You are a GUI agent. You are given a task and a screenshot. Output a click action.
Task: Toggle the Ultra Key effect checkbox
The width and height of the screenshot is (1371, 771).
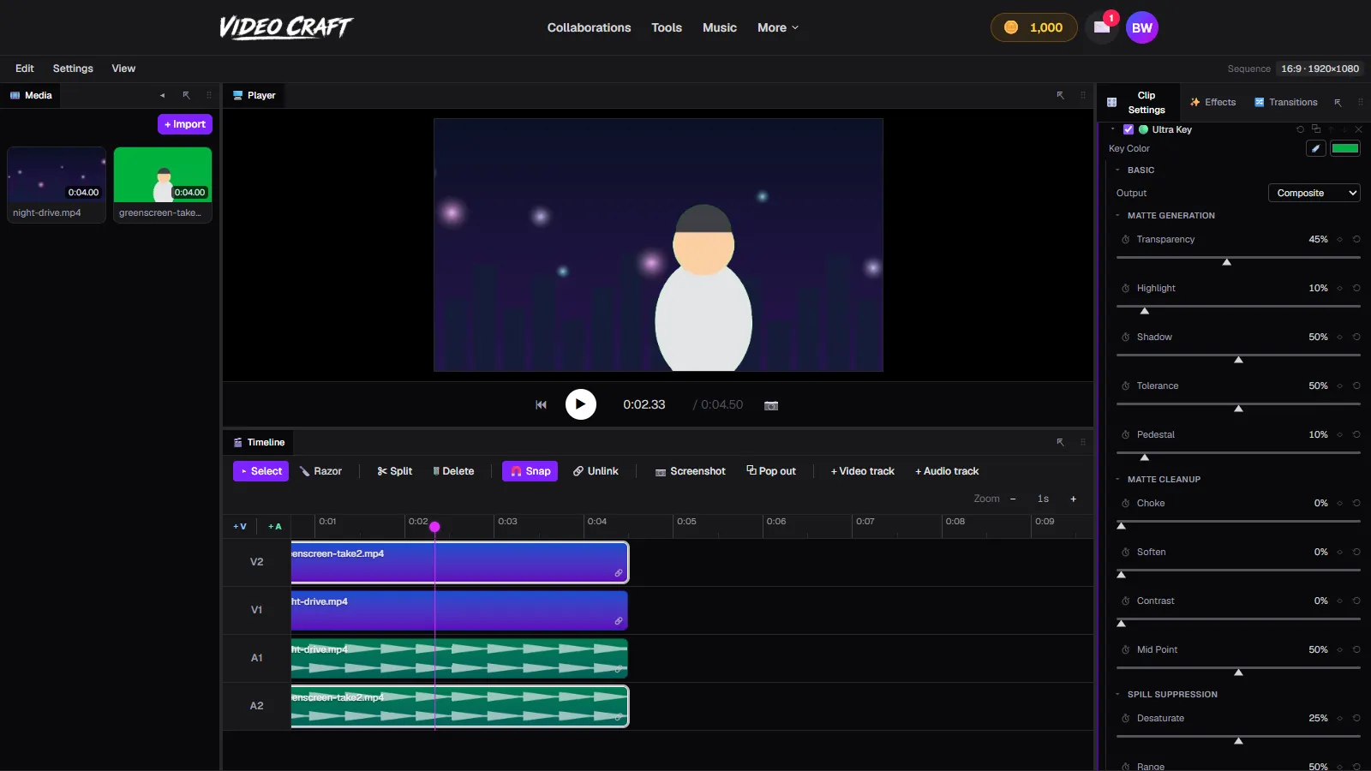click(x=1129, y=129)
